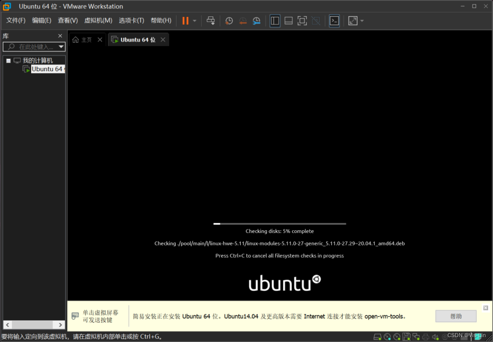The image size is (493, 342).
Task: Click the second CD/DVD status icon, green indicator
Action: [x=397, y=337]
